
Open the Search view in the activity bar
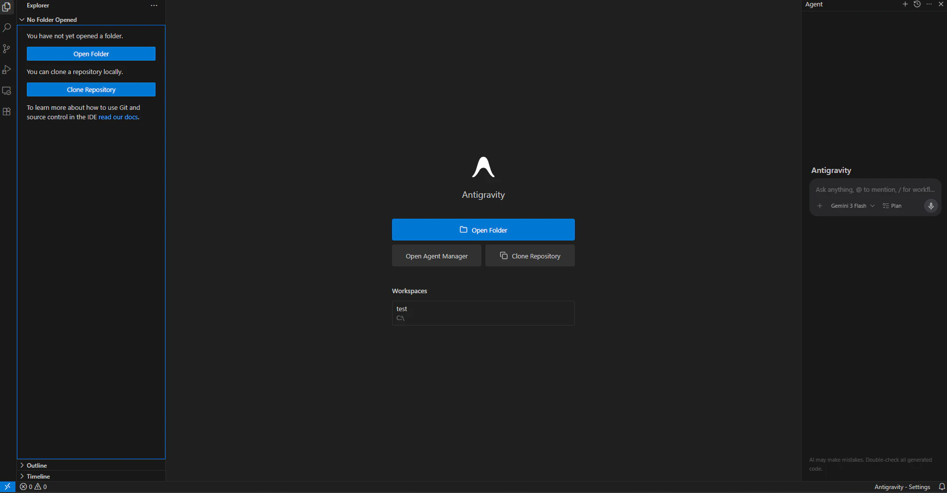click(6, 28)
